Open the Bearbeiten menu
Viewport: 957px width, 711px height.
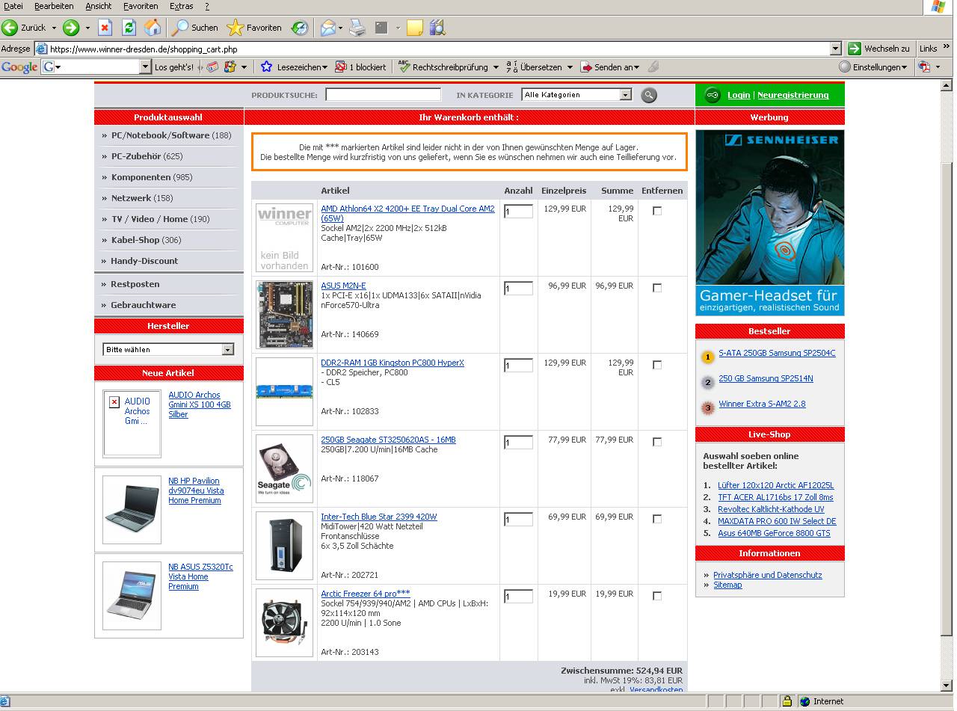click(x=54, y=6)
